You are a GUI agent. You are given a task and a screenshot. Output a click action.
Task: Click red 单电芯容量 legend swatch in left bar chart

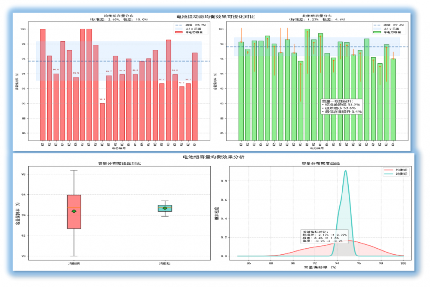pyautogui.click(x=178, y=32)
